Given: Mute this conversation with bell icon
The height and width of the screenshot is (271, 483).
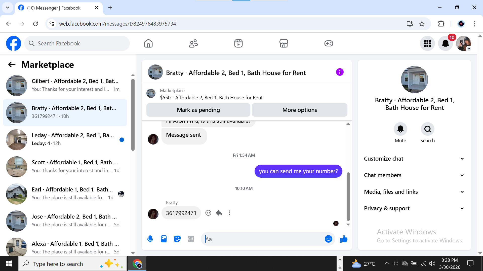Looking at the screenshot, I should [x=400, y=129].
